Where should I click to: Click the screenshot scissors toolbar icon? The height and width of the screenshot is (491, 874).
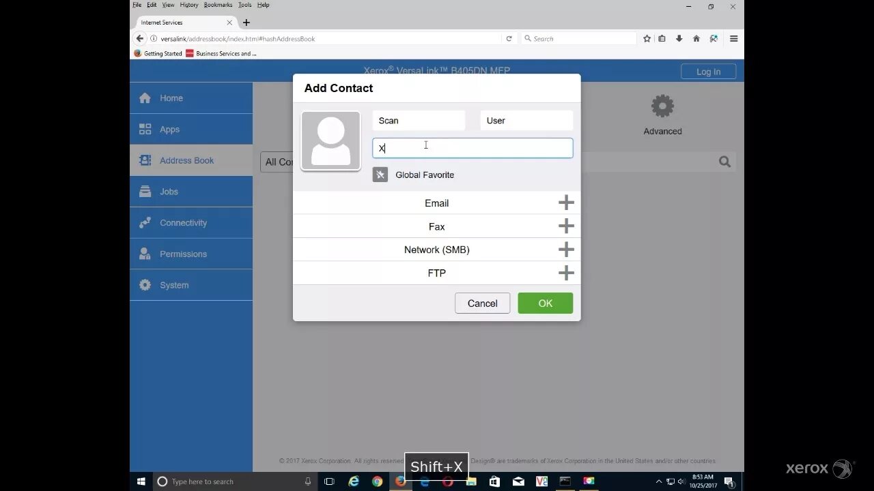(714, 39)
